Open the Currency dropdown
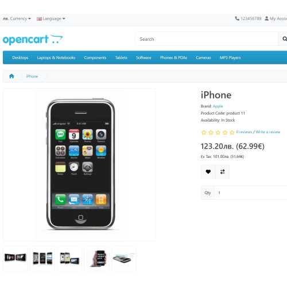 coord(17,18)
